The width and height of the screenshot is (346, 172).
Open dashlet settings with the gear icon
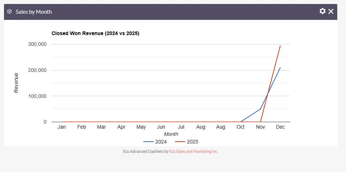322,11
